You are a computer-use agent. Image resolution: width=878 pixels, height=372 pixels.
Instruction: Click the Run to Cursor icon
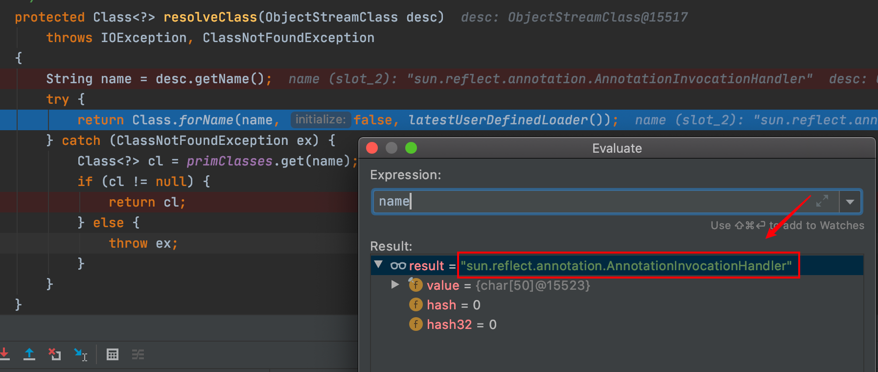[x=80, y=354]
